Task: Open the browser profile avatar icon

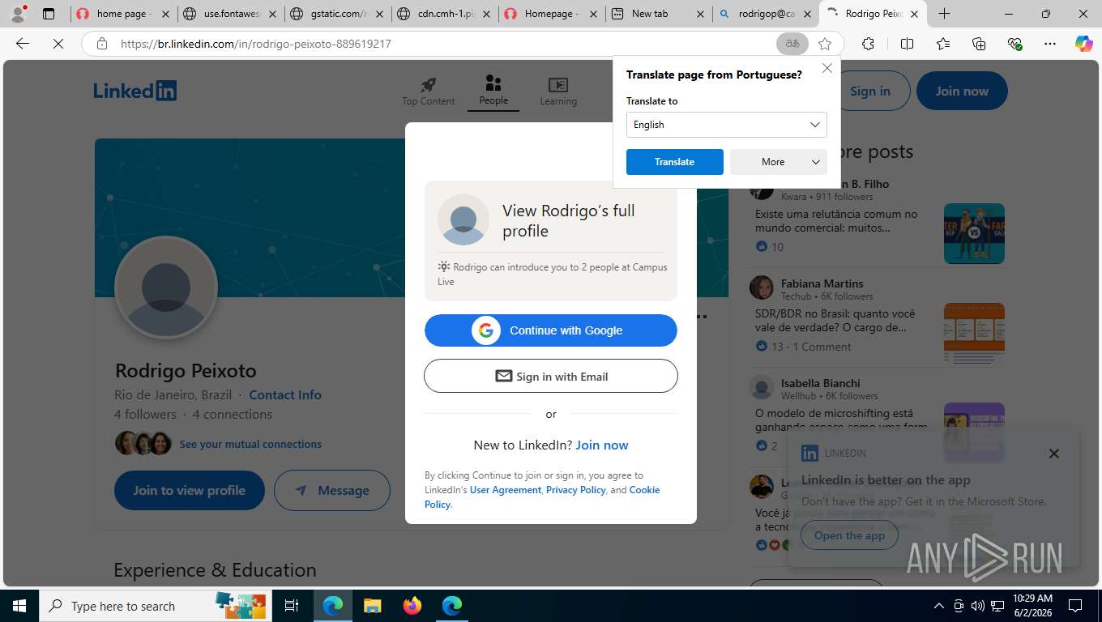Action: click(x=18, y=13)
